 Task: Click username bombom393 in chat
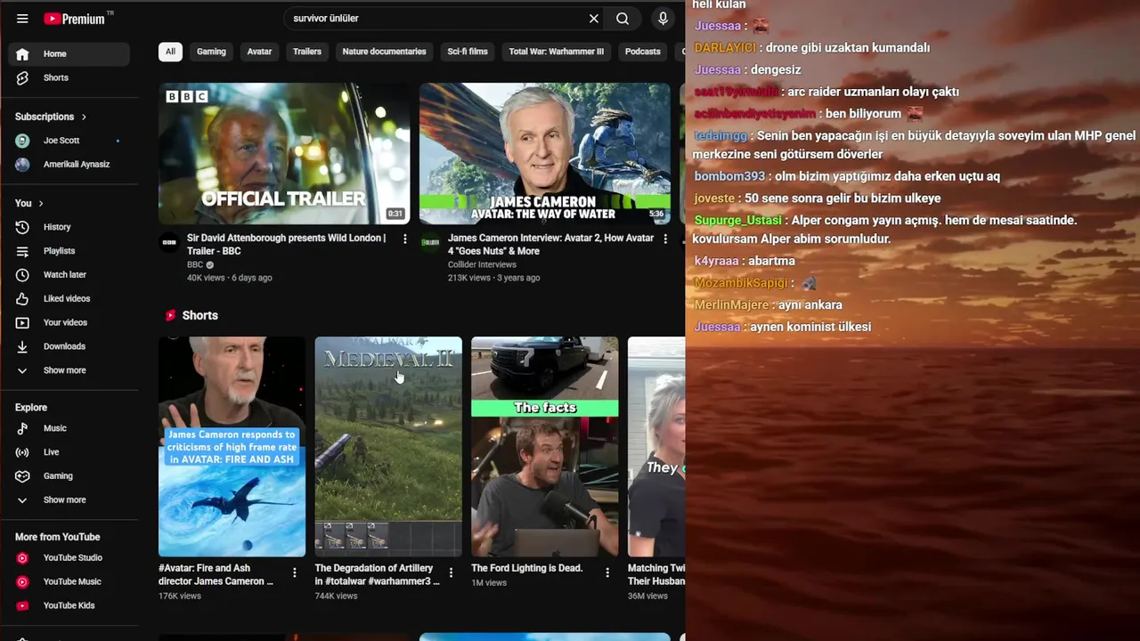pyautogui.click(x=729, y=176)
